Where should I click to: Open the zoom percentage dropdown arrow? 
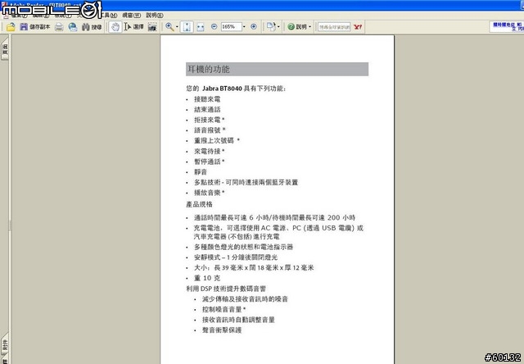(244, 27)
